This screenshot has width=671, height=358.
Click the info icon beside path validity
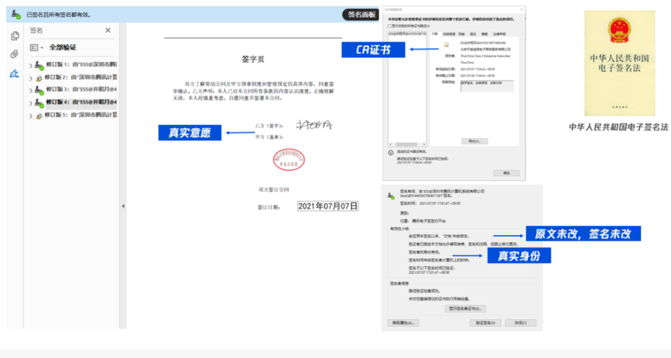tap(391, 152)
